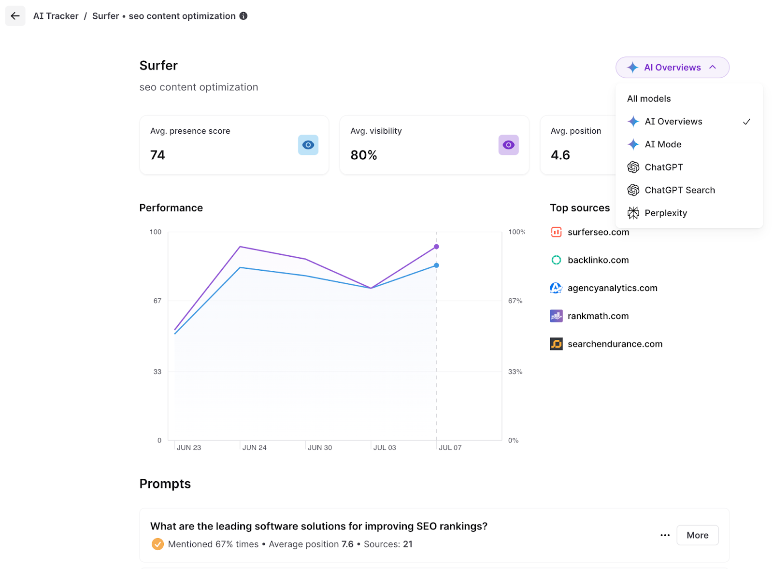Click the blue eye presence score icon
This screenshot has width=773, height=569.
coord(308,145)
